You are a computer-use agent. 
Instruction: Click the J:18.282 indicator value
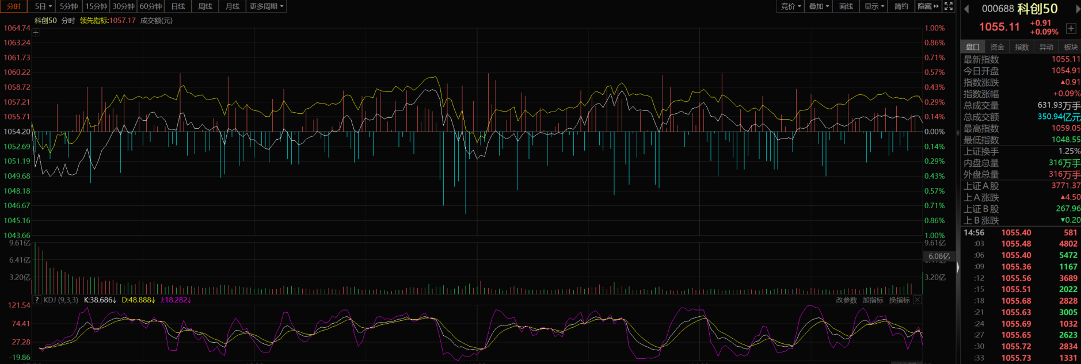[x=176, y=300]
